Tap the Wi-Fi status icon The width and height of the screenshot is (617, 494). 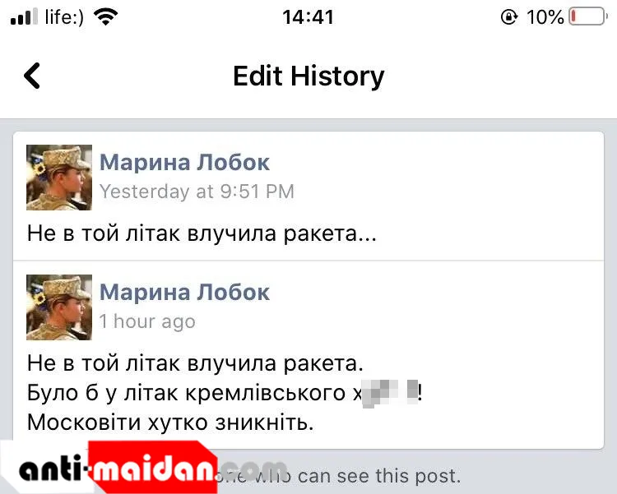point(105,17)
